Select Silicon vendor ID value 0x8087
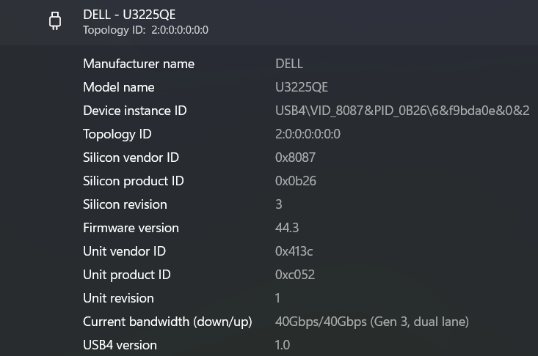The height and width of the screenshot is (356, 538). point(295,157)
